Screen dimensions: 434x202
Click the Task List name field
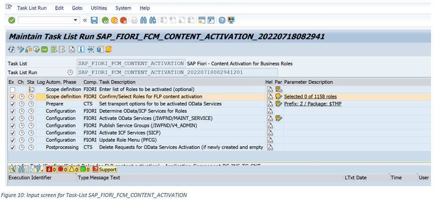pos(131,64)
